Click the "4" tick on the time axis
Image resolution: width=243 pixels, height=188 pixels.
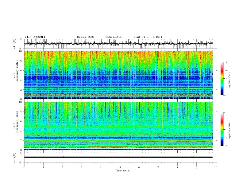click(x=101, y=167)
